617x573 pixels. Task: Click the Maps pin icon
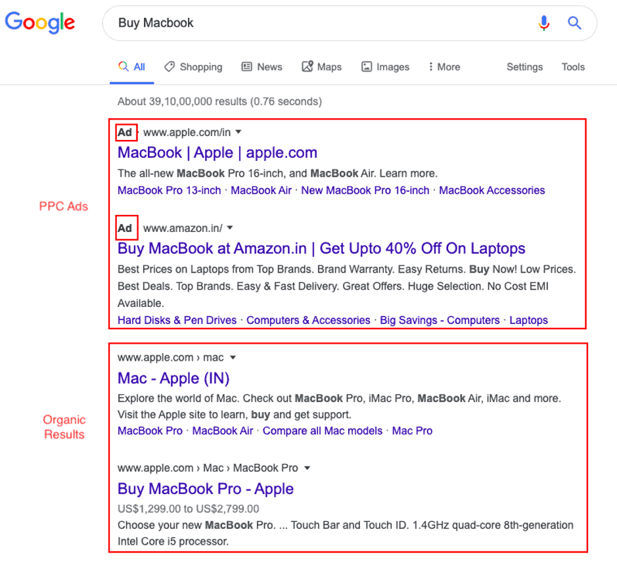tap(308, 66)
